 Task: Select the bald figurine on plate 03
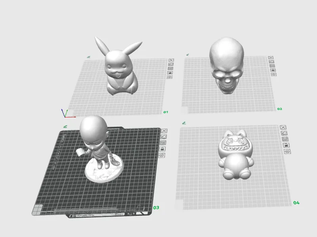(99, 149)
